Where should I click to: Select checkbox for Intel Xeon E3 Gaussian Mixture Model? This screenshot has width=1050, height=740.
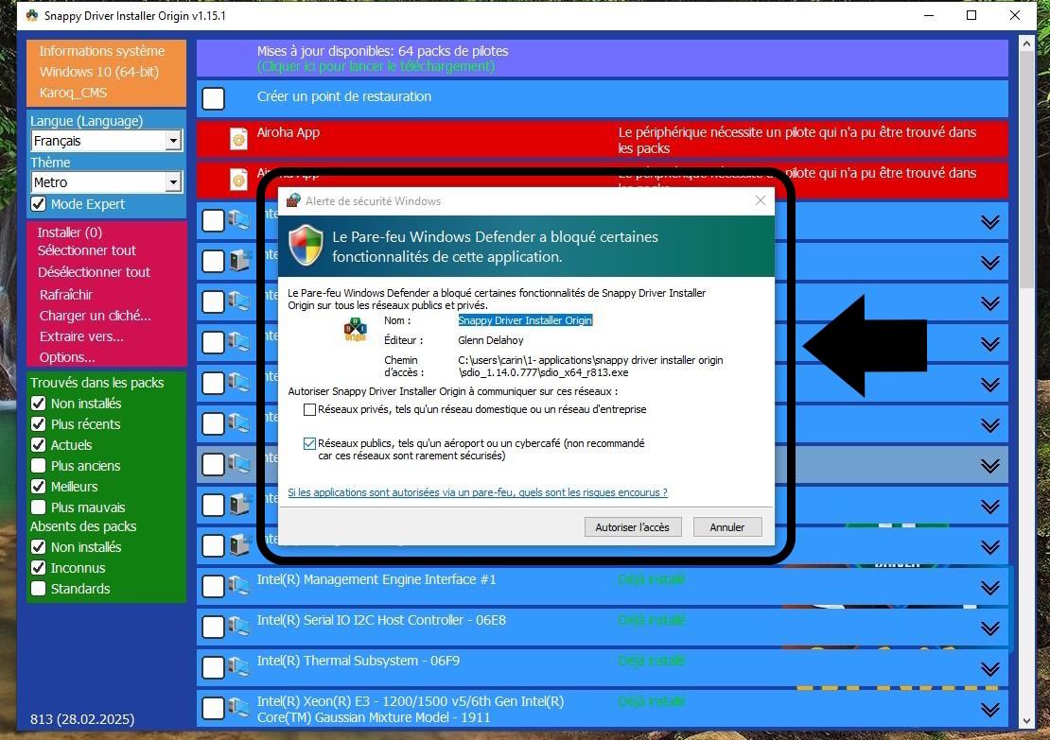[x=213, y=708]
